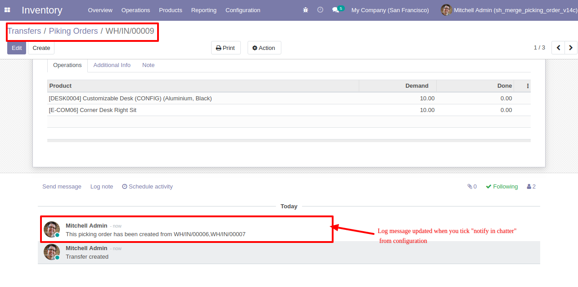
Task: Click Piking Orders breadcrumb link
Action: [73, 31]
